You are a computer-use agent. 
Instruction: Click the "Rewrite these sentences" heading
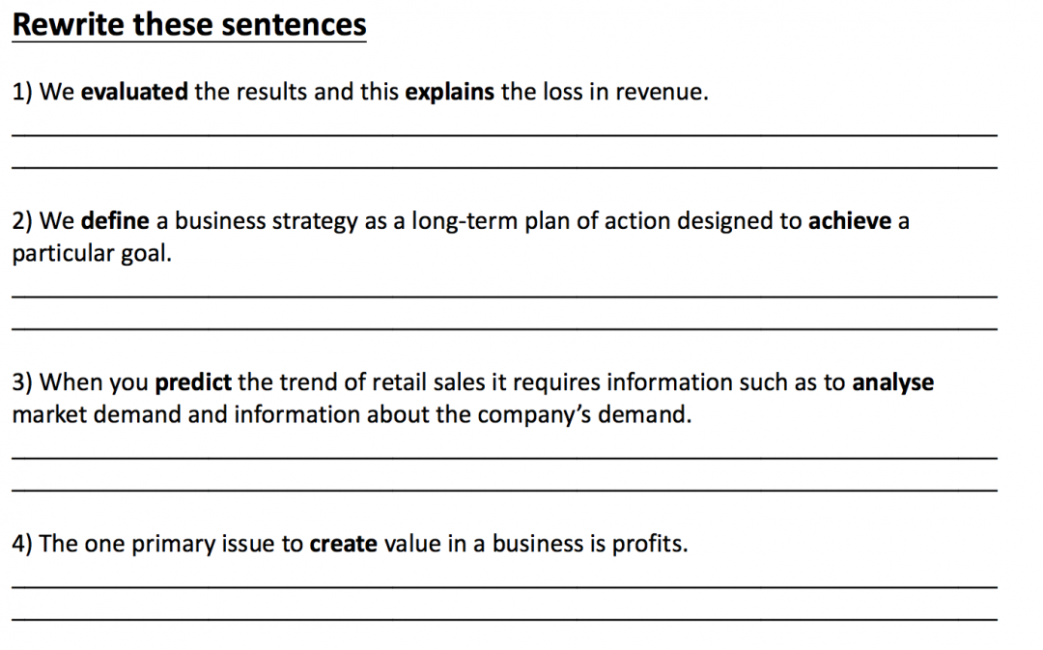click(x=189, y=25)
